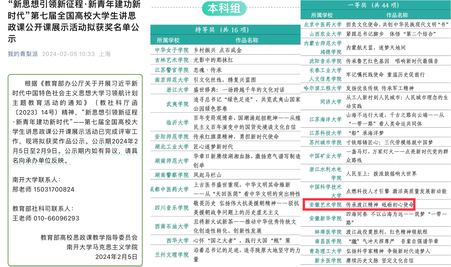Click 同济大学 in the 一等奖 list

pyautogui.click(x=331, y=102)
